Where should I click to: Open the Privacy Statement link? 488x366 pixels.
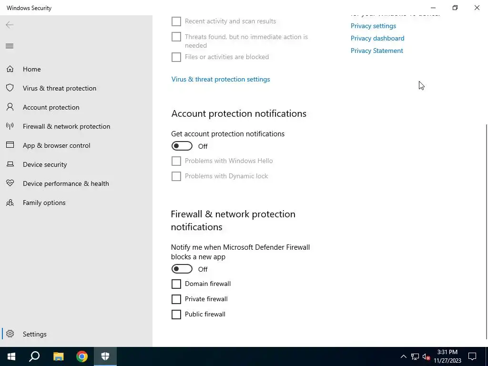377,51
